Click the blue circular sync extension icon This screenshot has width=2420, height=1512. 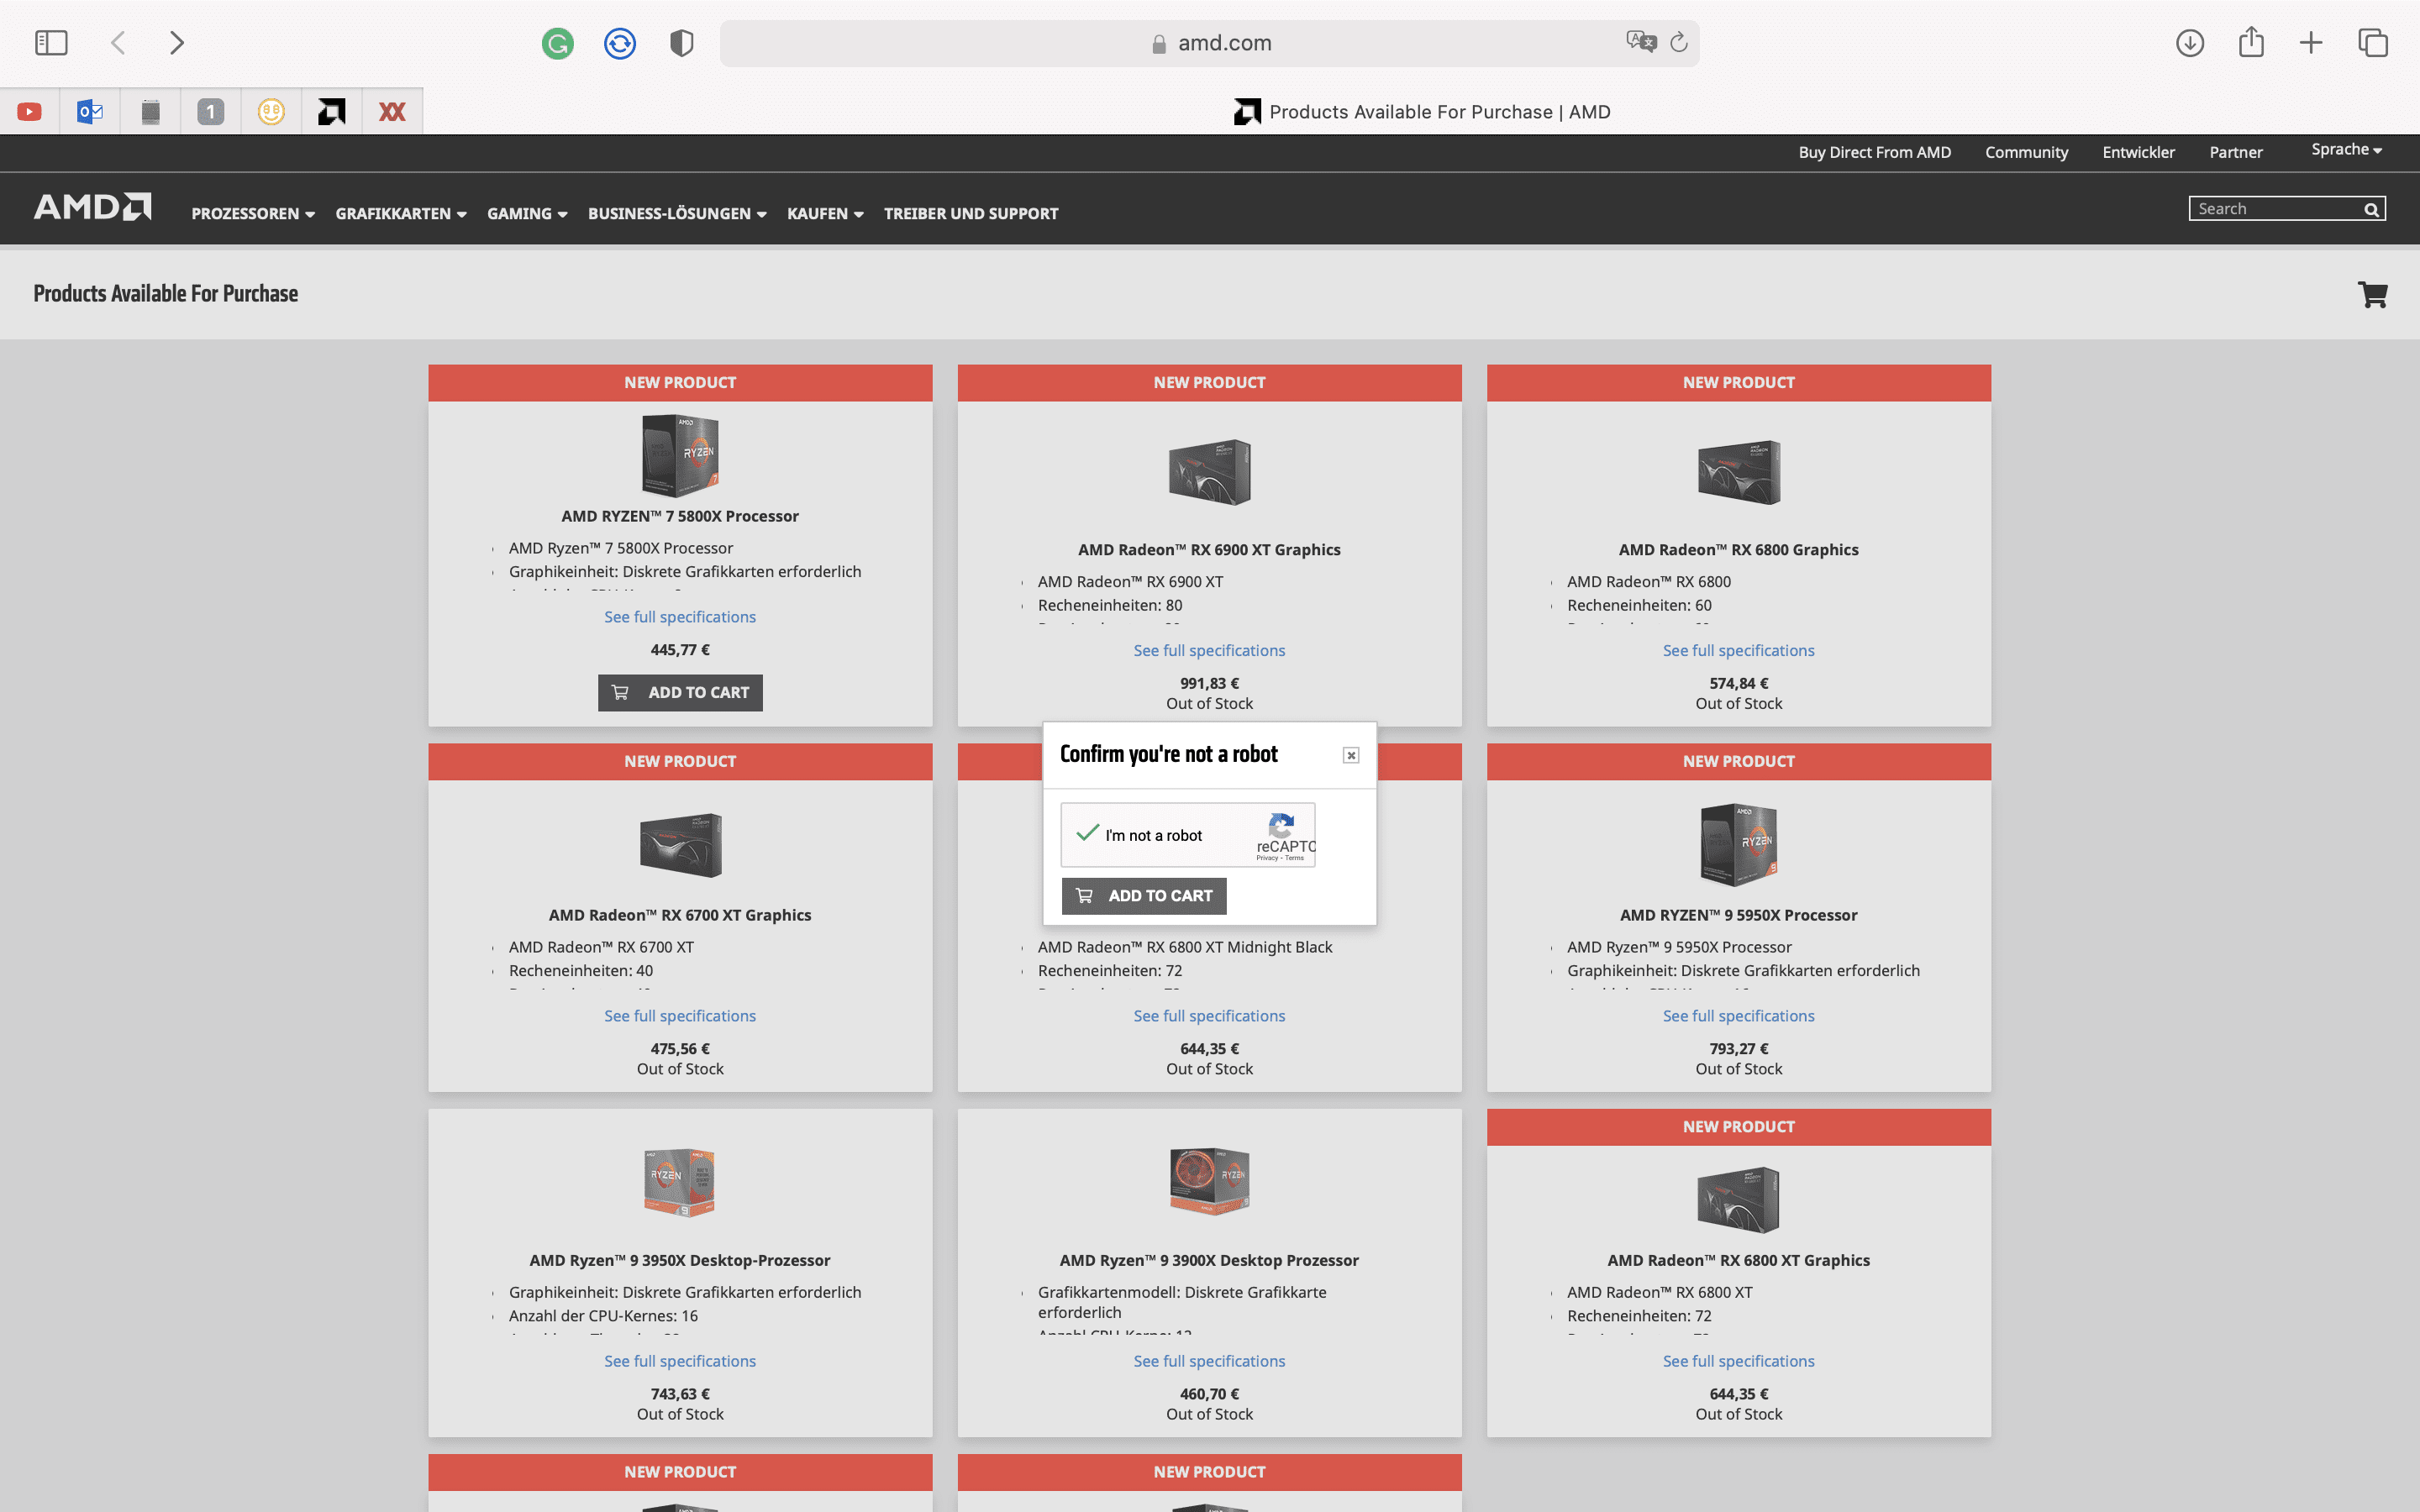(620, 43)
